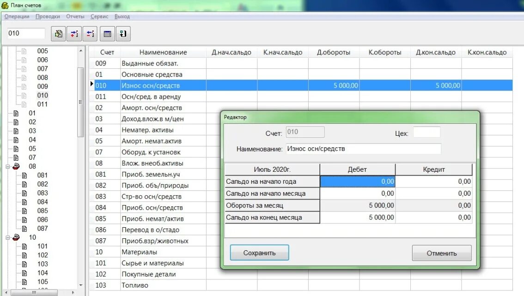This screenshot has width=524, height=296.
Task: Select the folder icon of tree node 08
Action: [x=16, y=166]
